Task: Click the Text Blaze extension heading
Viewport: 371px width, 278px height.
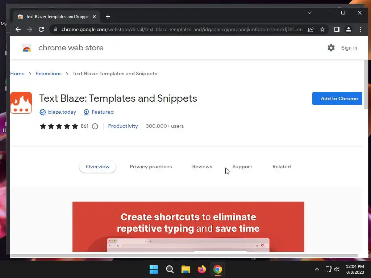Action: pyautogui.click(x=118, y=98)
